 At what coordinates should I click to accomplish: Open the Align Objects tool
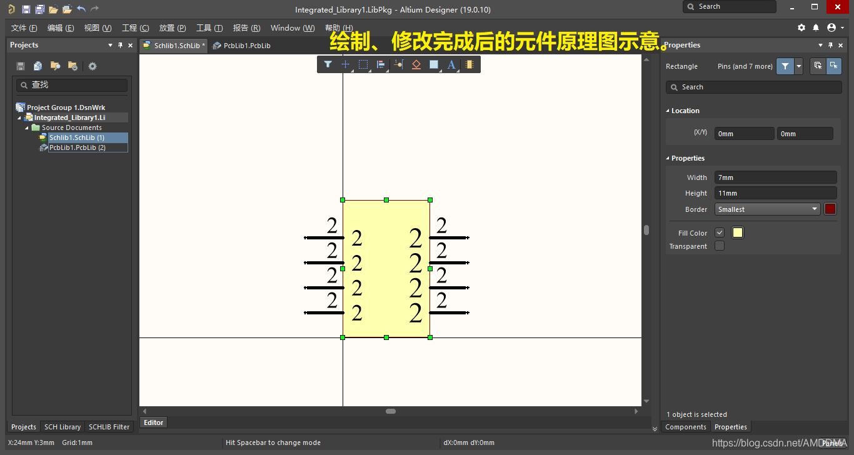(x=380, y=64)
